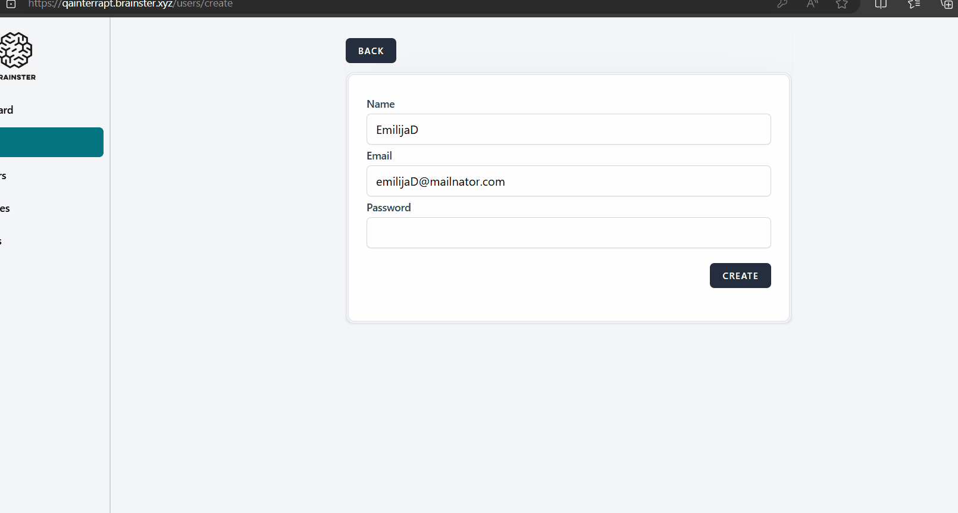
Task: Submit the form with CREATE button
Action: click(x=740, y=276)
